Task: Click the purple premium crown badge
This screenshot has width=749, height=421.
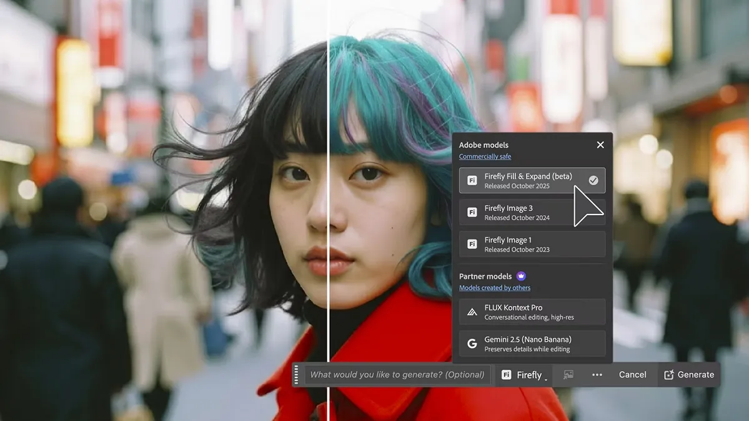Action: pos(521,276)
